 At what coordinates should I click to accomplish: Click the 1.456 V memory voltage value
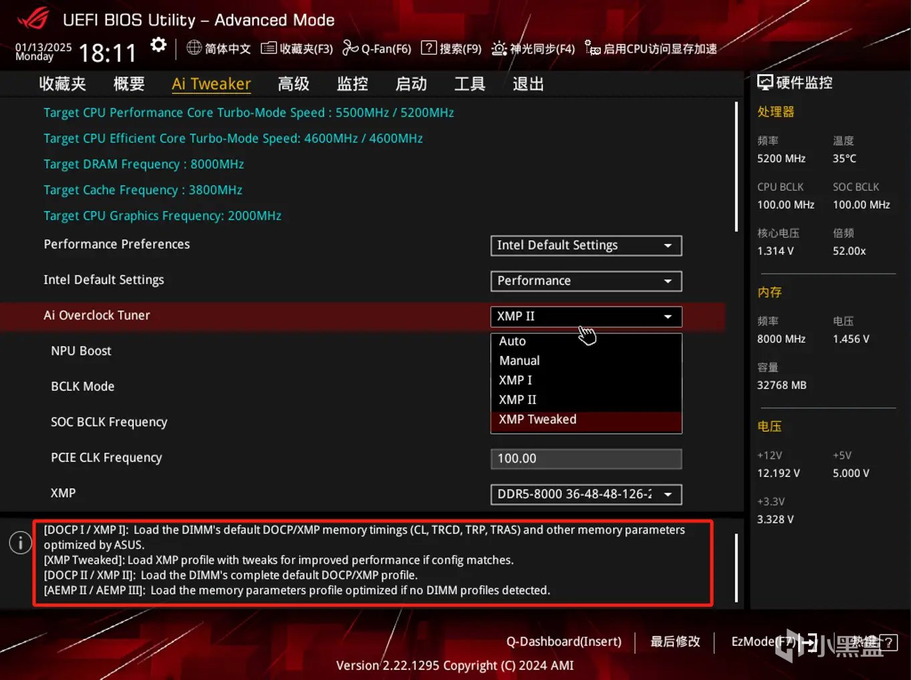click(851, 339)
